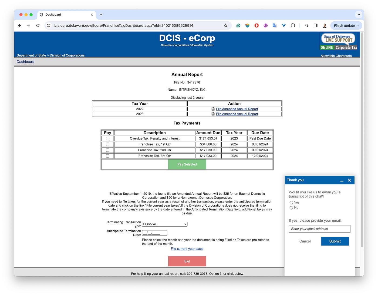
Task: Bookmark this page with star icon
Action: click(x=226, y=25)
